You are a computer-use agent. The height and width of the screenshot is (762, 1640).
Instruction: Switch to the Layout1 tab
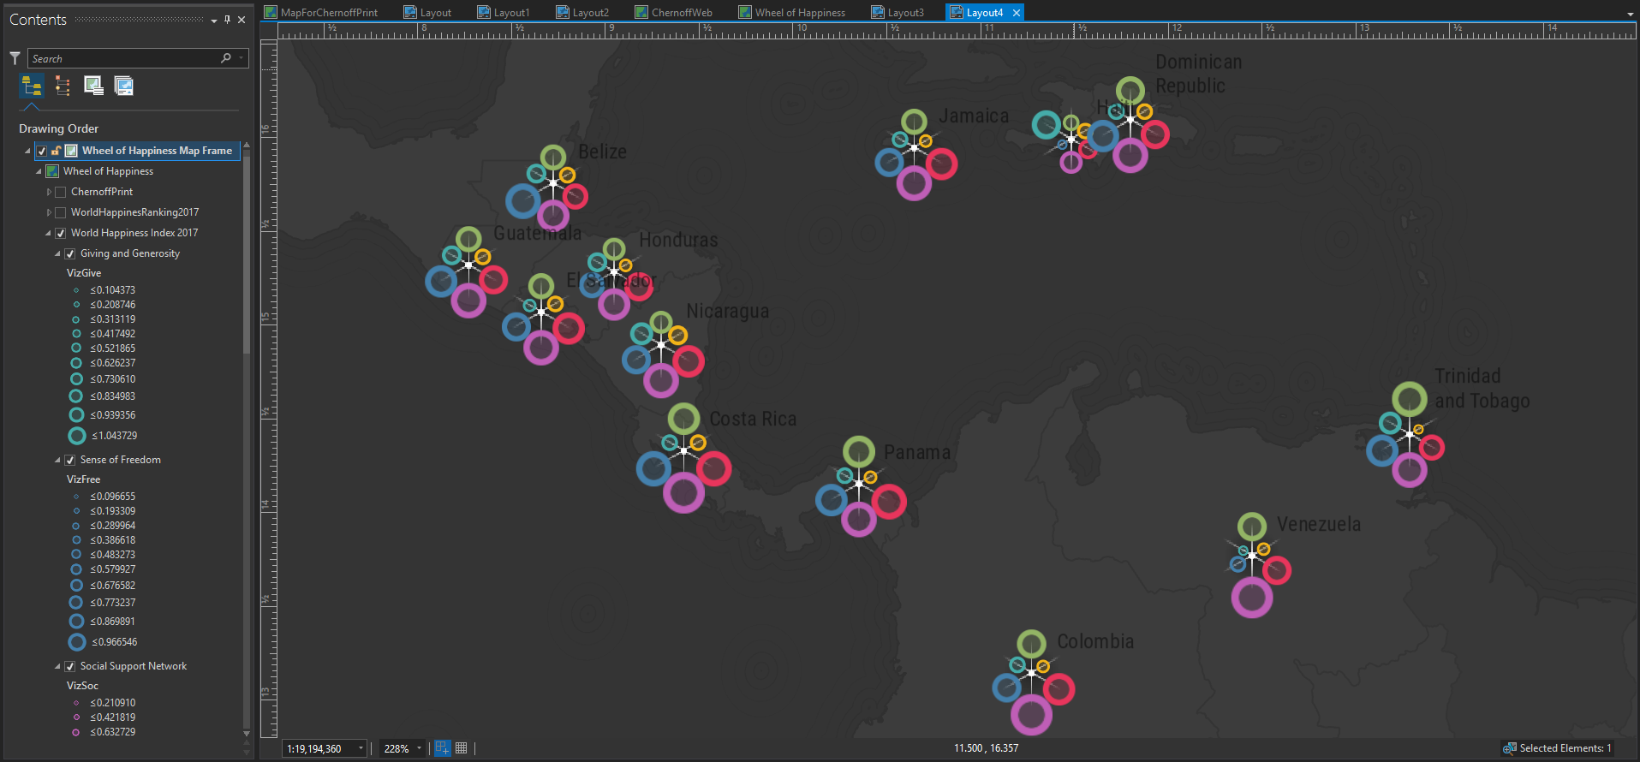click(x=504, y=13)
